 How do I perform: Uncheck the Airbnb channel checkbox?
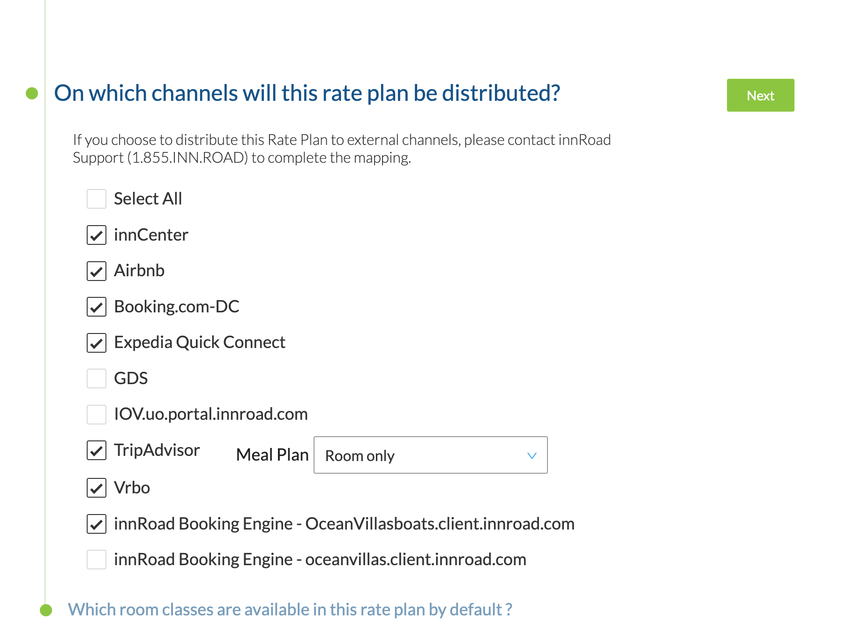(x=97, y=271)
